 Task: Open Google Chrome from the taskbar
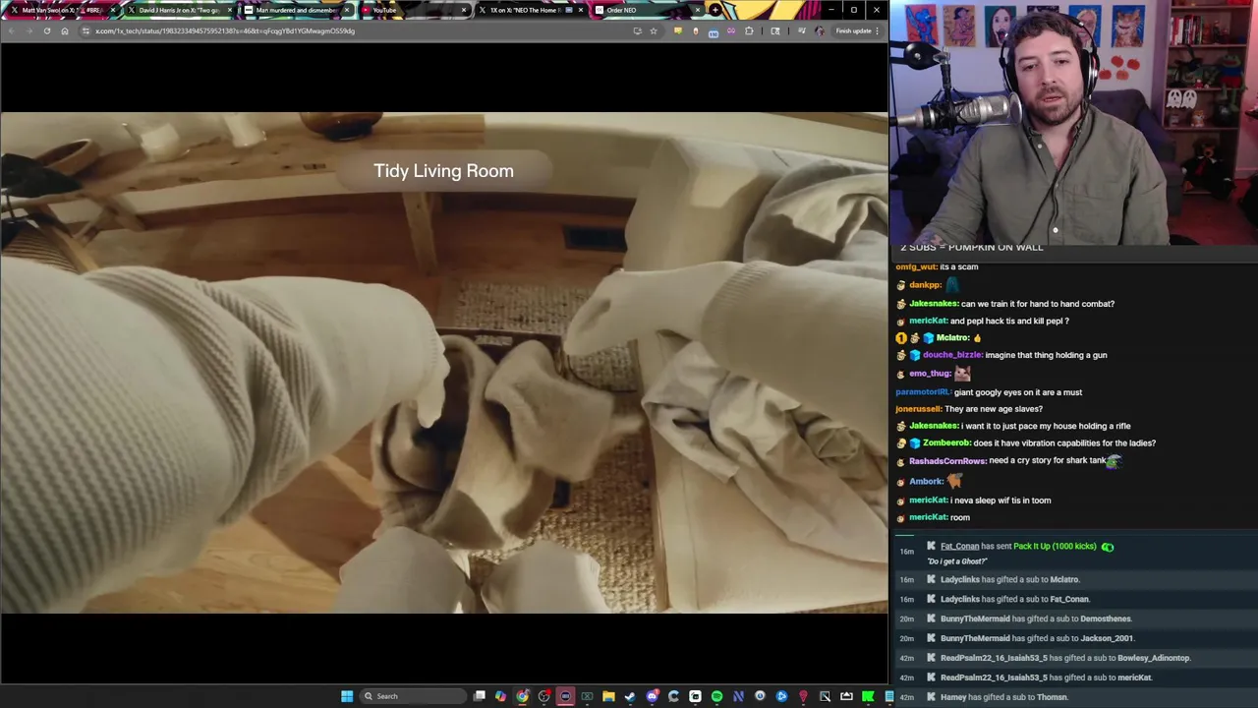click(x=522, y=696)
